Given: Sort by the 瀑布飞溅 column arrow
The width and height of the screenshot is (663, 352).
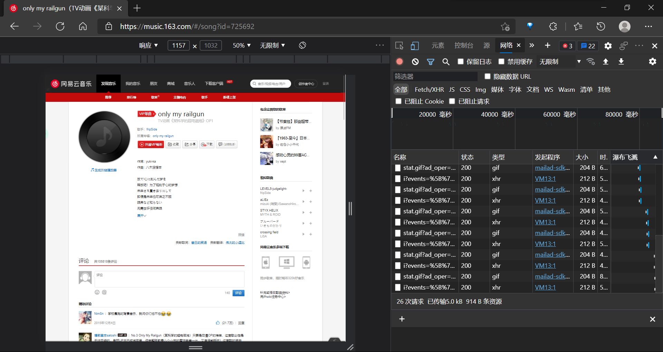Looking at the screenshot, I should tap(655, 157).
